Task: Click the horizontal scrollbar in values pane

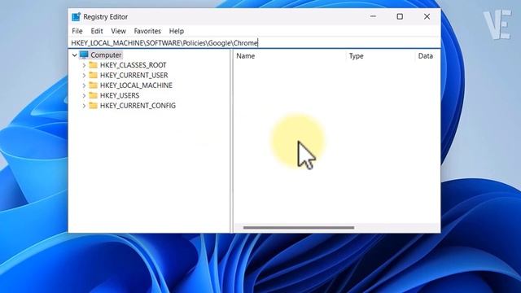Action: pos(299,228)
